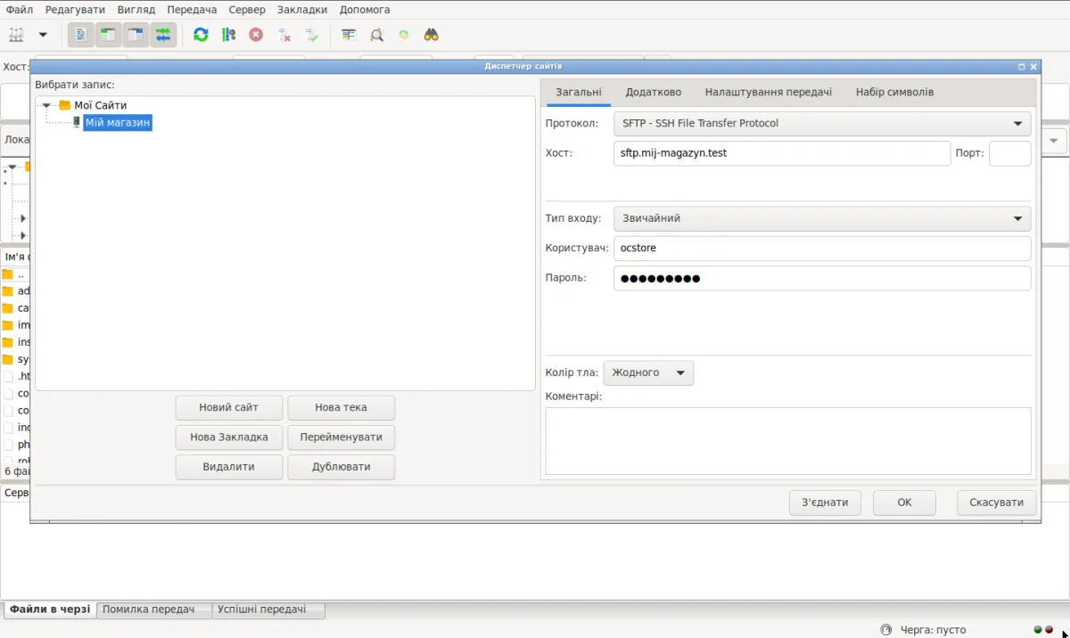Click the Перейменувати button
Viewport: 1070px width, 638px height.
click(x=341, y=438)
